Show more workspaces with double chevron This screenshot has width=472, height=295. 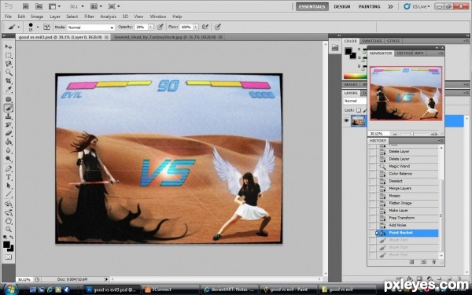pos(390,6)
